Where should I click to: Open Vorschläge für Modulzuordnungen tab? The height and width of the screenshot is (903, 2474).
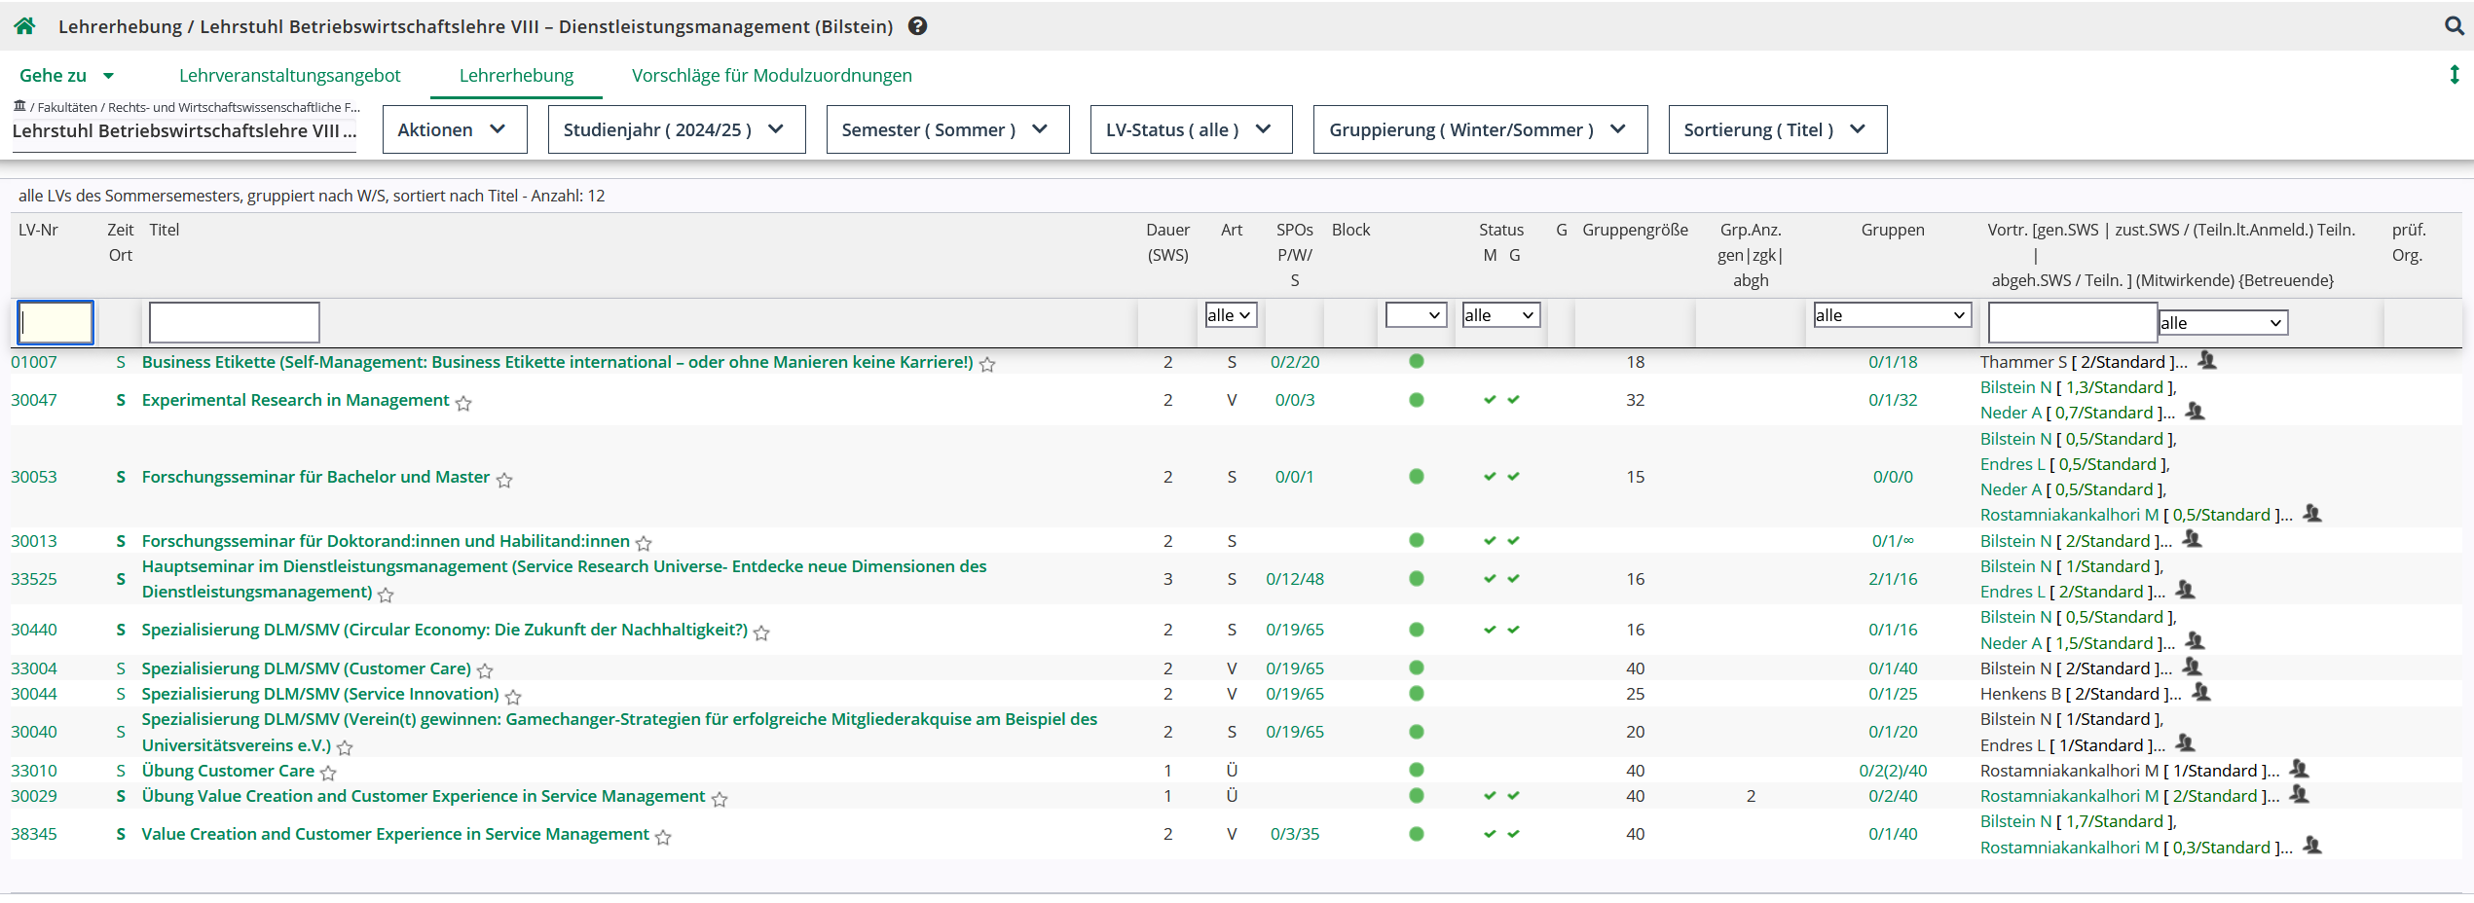tap(771, 75)
